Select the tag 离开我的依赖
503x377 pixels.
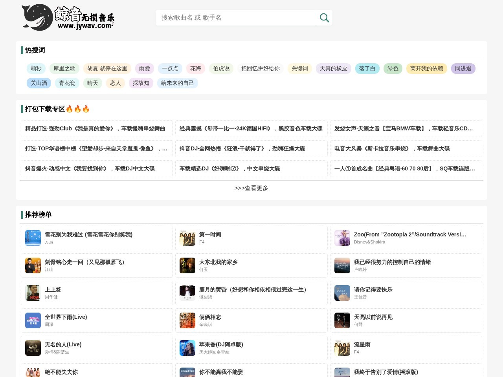426,69
